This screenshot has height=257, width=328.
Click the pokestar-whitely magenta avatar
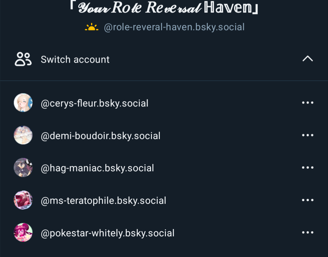[x=23, y=232]
